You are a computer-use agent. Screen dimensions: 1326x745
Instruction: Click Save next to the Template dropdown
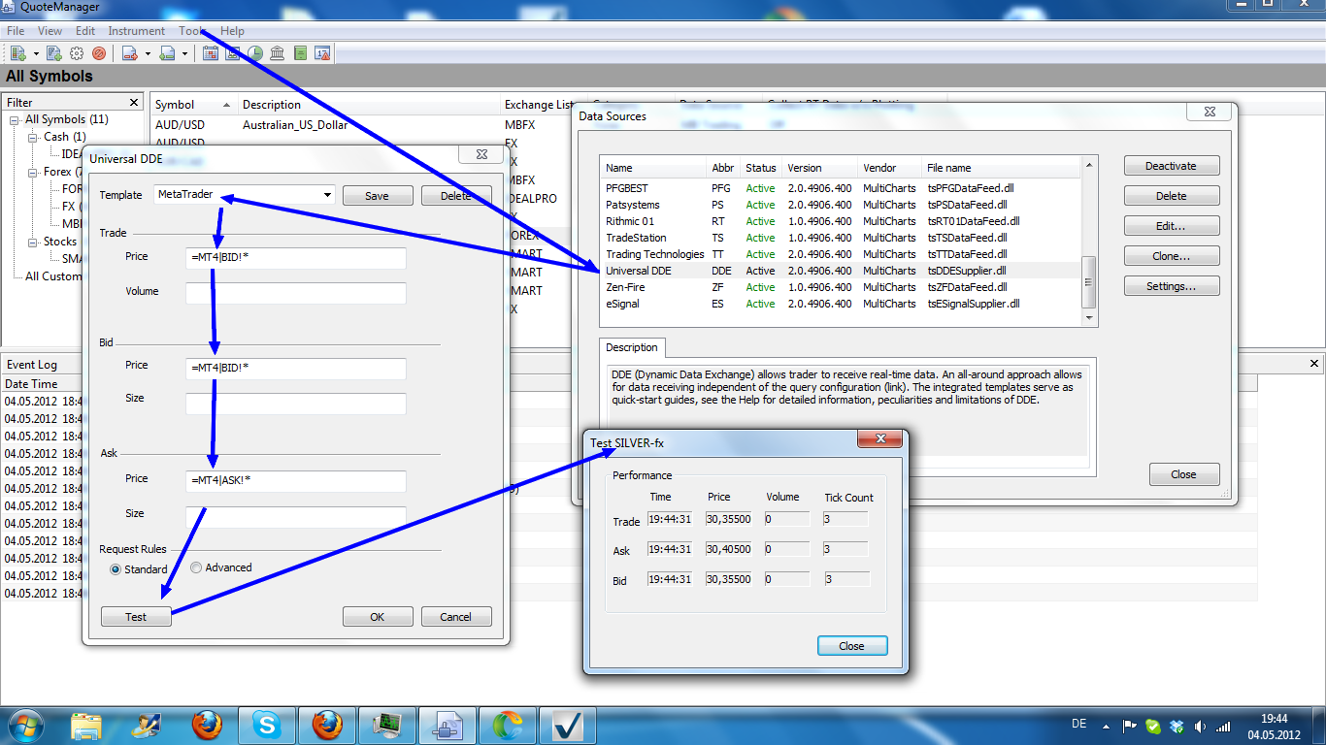point(378,196)
